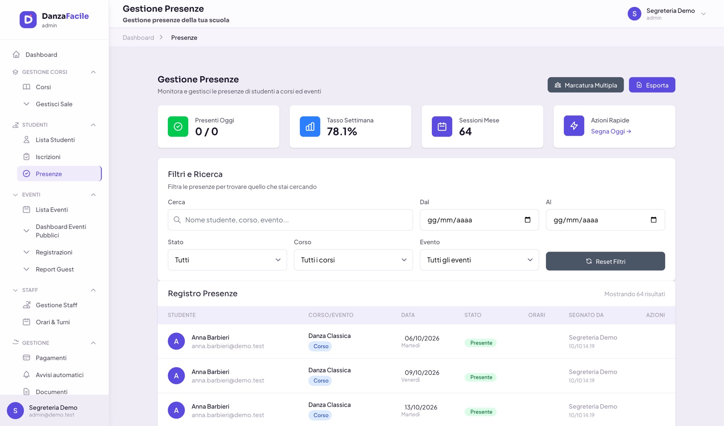Collapse the STUDENTI sidebar section
The width and height of the screenshot is (724, 426).
(x=93, y=125)
